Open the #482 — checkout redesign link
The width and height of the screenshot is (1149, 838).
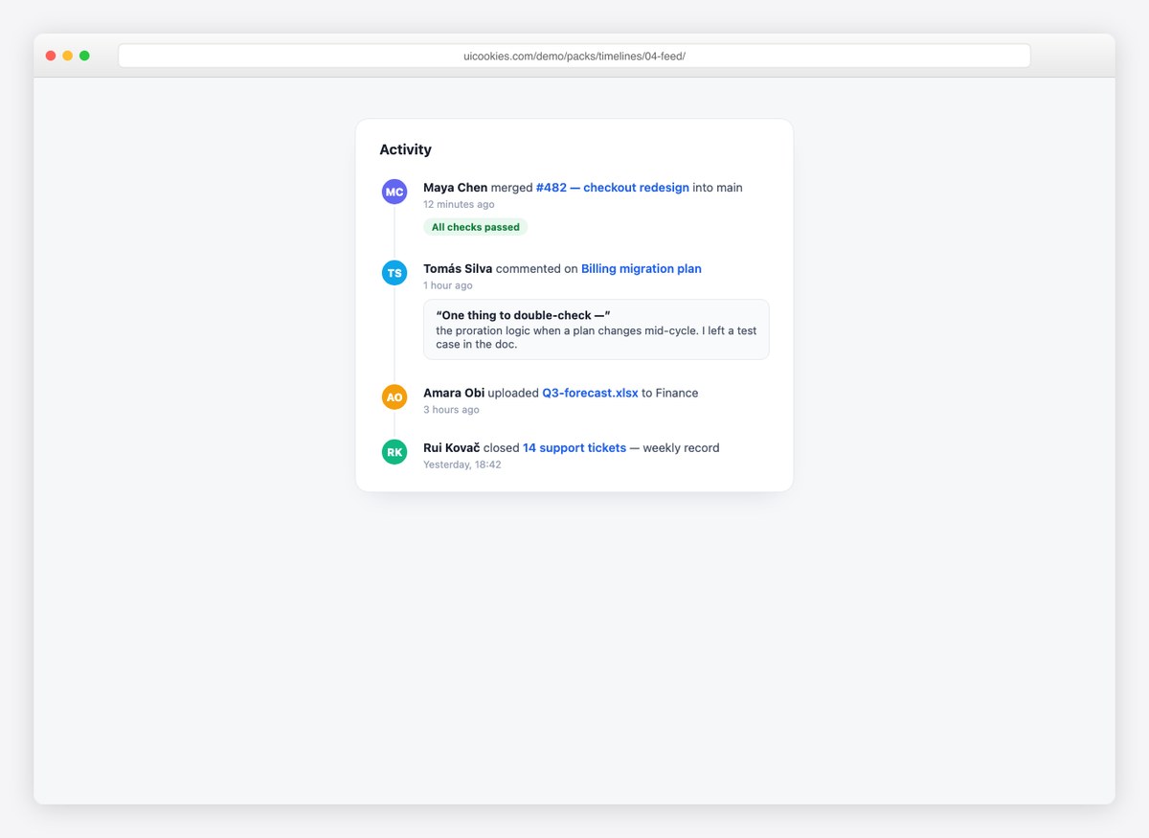[x=613, y=188]
